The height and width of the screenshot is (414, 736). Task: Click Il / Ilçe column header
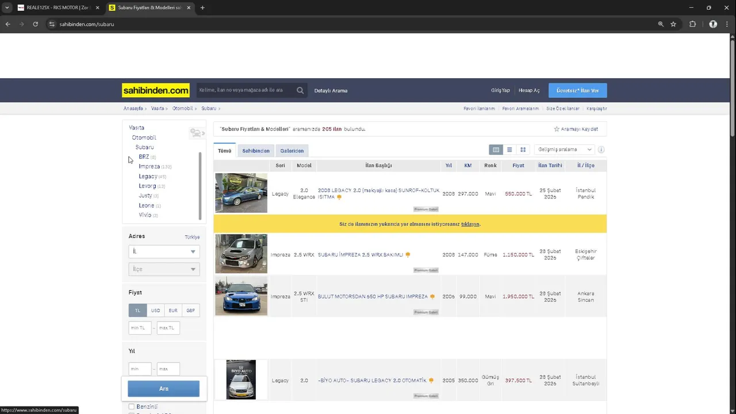pyautogui.click(x=585, y=166)
